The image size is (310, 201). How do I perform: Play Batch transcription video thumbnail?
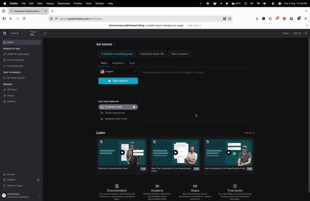coord(229,153)
